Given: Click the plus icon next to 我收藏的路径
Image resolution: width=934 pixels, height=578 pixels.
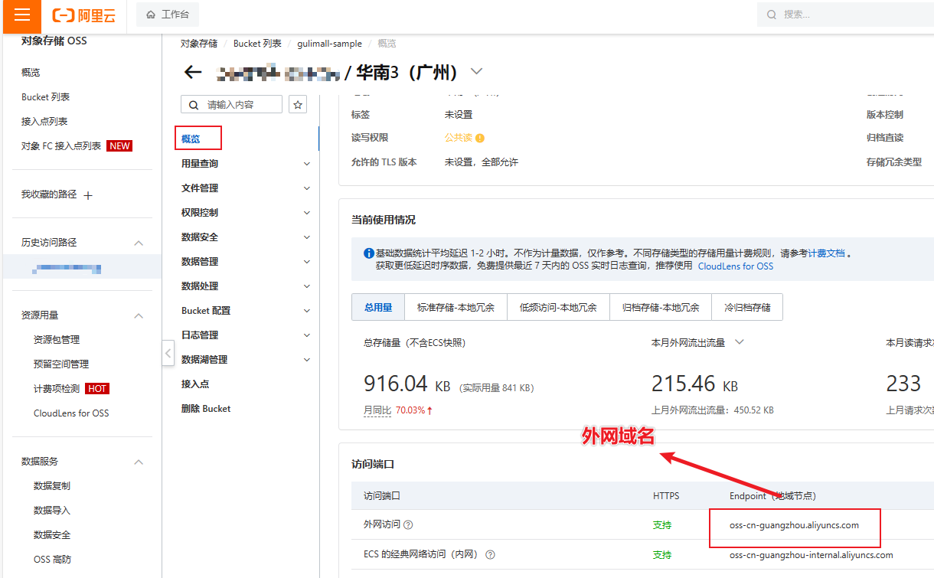Looking at the screenshot, I should point(88,195).
